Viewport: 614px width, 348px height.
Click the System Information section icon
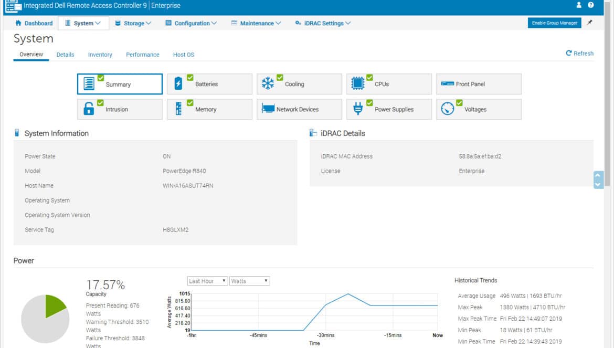point(17,133)
